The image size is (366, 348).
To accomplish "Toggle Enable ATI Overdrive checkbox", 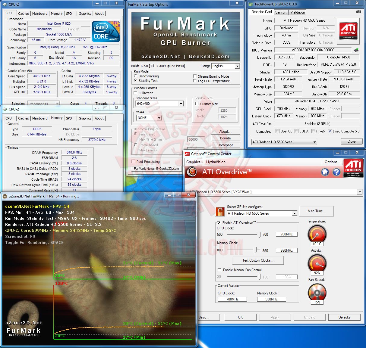I will [x=219, y=223].
